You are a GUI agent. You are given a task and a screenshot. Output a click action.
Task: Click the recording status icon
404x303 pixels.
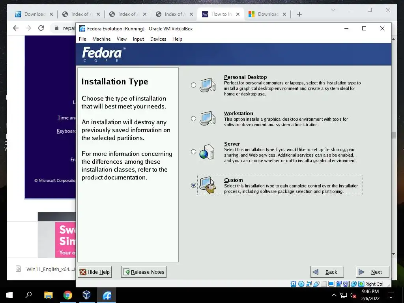(x=339, y=284)
